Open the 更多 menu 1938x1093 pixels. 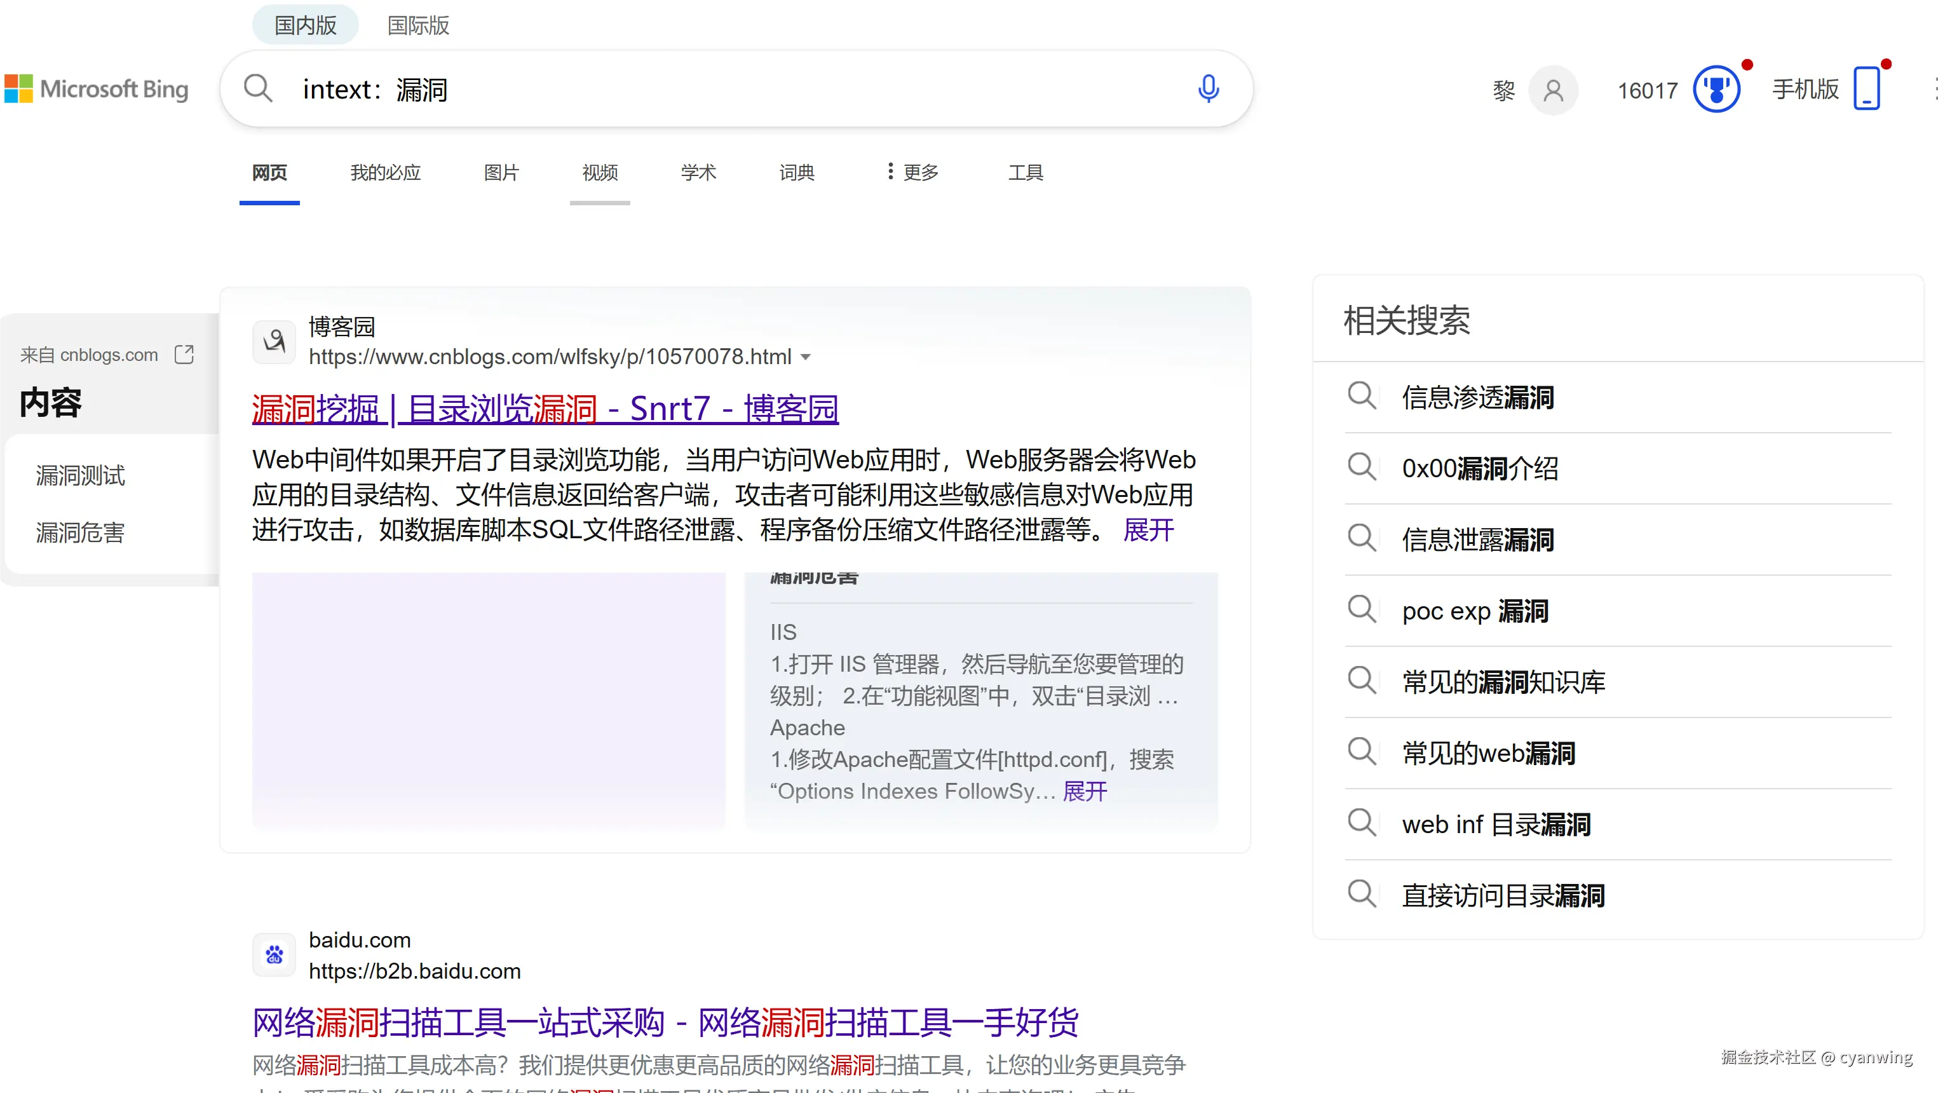[912, 172]
